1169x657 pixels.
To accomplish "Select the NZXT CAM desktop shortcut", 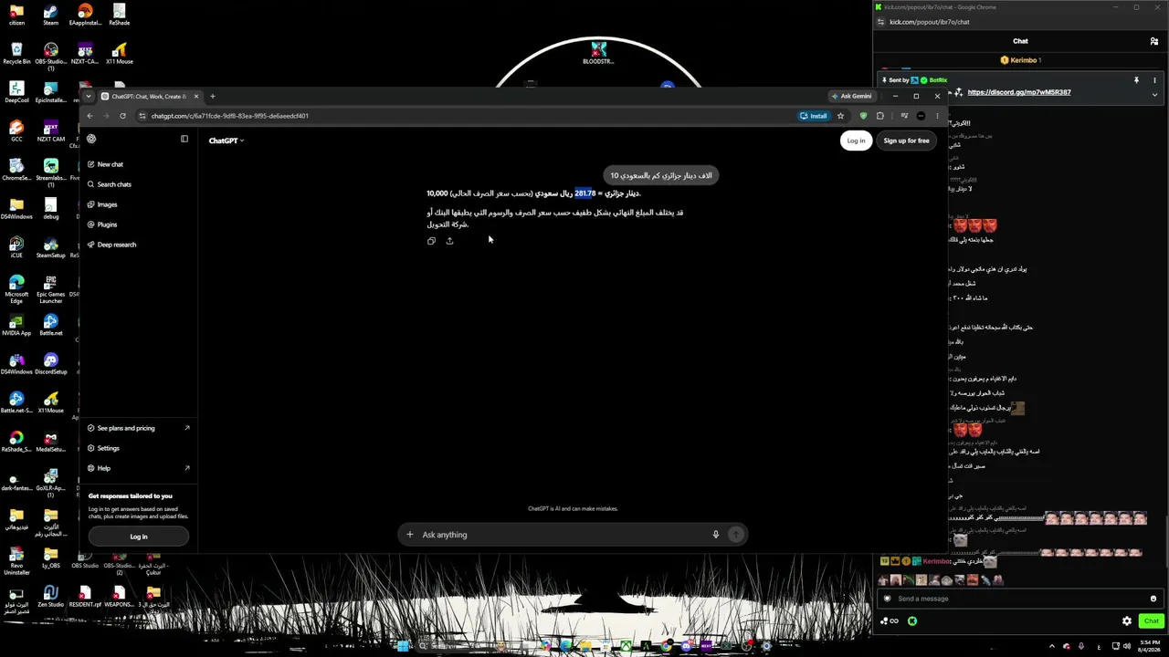I will coord(51,130).
